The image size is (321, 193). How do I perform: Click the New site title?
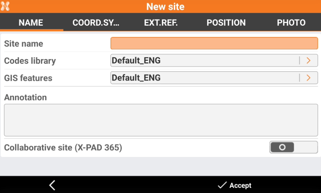pyautogui.click(x=165, y=6)
